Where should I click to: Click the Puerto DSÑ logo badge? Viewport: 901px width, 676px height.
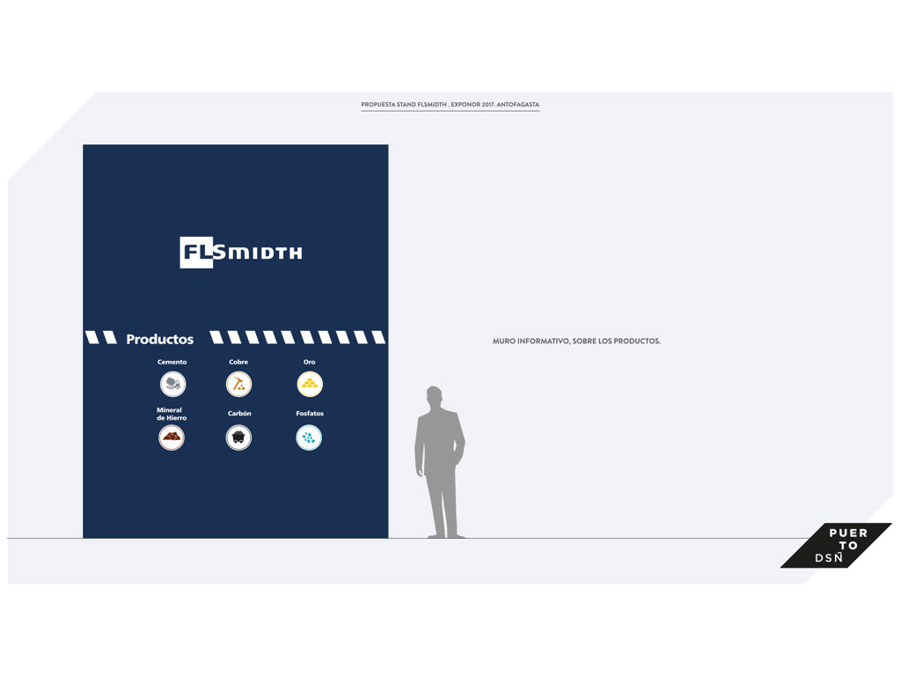coord(836,545)
